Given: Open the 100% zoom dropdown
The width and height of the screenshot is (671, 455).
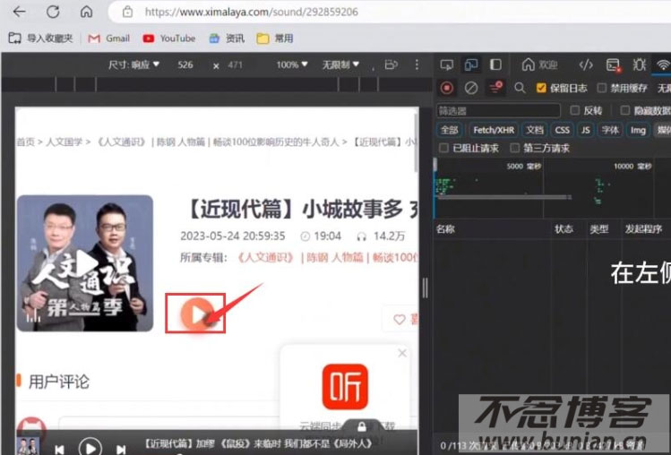Looking at the screenshot, I should click(x=292, y=64).
